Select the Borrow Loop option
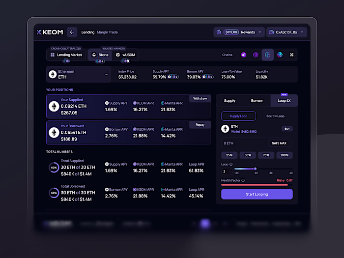Viewport: 344px width, 258px height. coord(275,116)
